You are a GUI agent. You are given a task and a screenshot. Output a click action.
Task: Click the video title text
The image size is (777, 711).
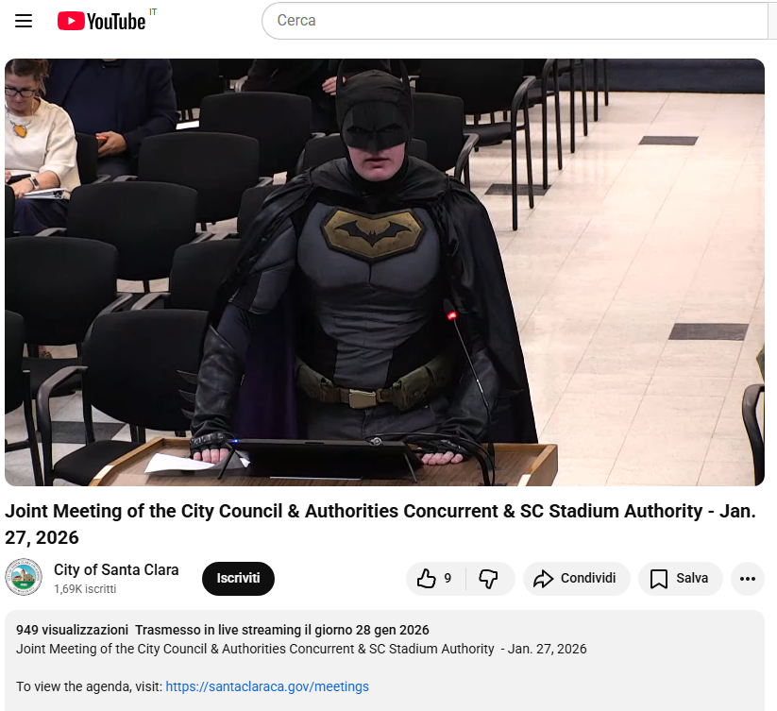(380, 524)
